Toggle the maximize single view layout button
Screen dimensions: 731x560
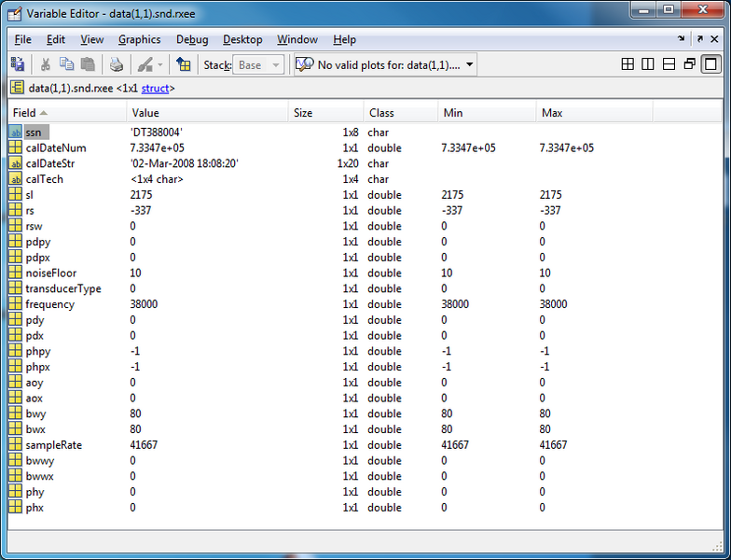[710, 63]
